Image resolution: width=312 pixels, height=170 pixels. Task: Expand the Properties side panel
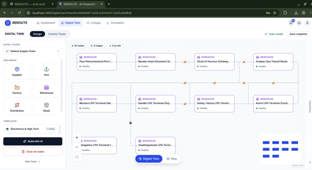coord(310,106)
